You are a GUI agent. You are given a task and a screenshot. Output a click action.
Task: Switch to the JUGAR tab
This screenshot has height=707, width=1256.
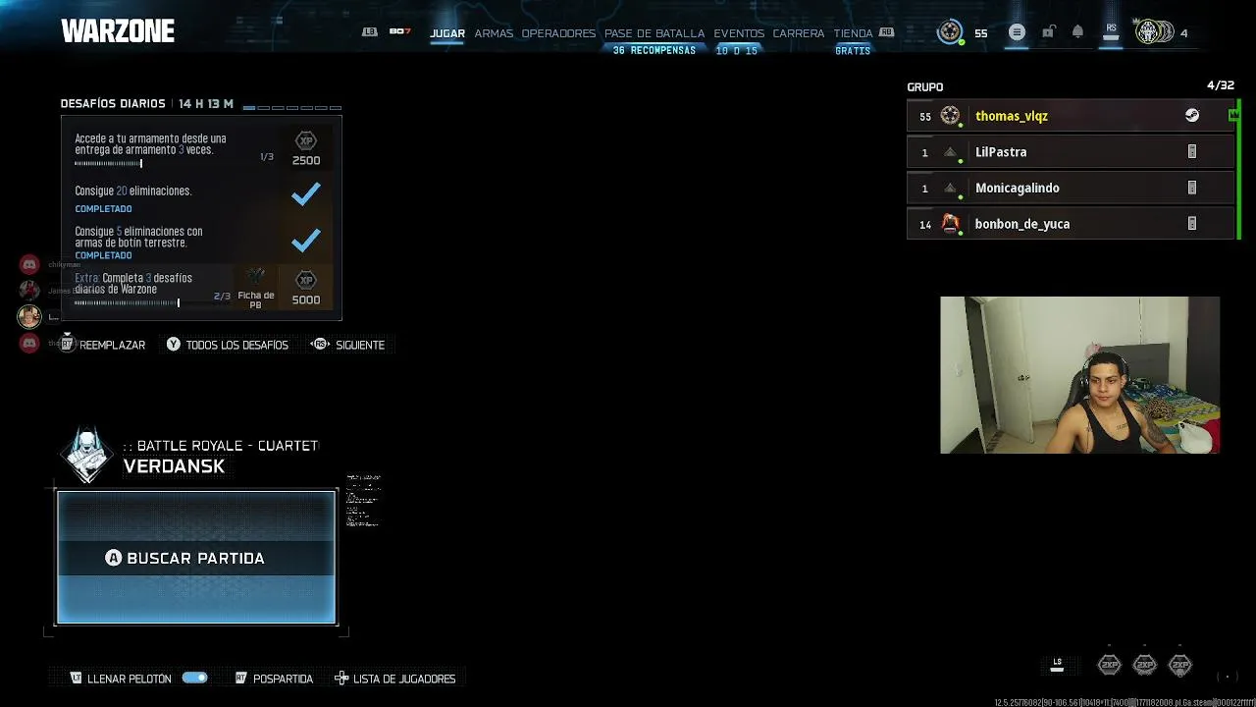(x=447, y=33)
